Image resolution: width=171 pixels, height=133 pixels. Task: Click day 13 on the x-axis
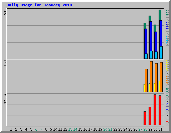pyautogui.click(x=70, y=129)
